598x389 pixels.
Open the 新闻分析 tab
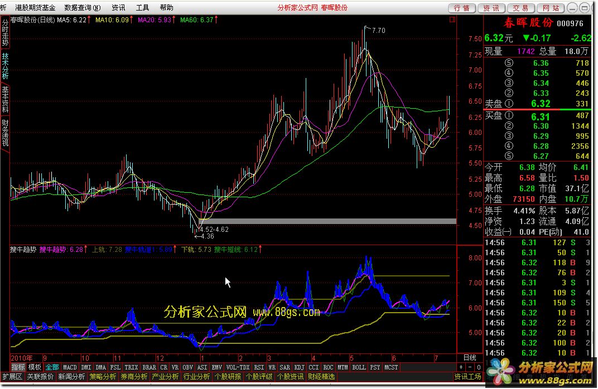[72, 376]
